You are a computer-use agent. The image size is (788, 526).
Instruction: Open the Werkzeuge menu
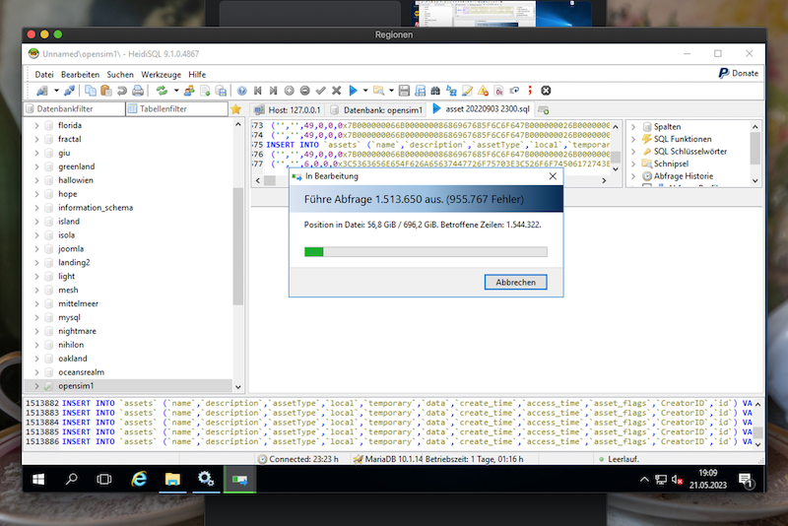(x=160, y=75)
